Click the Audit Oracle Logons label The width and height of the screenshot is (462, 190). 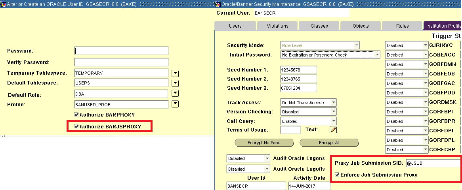coord(299,158)
